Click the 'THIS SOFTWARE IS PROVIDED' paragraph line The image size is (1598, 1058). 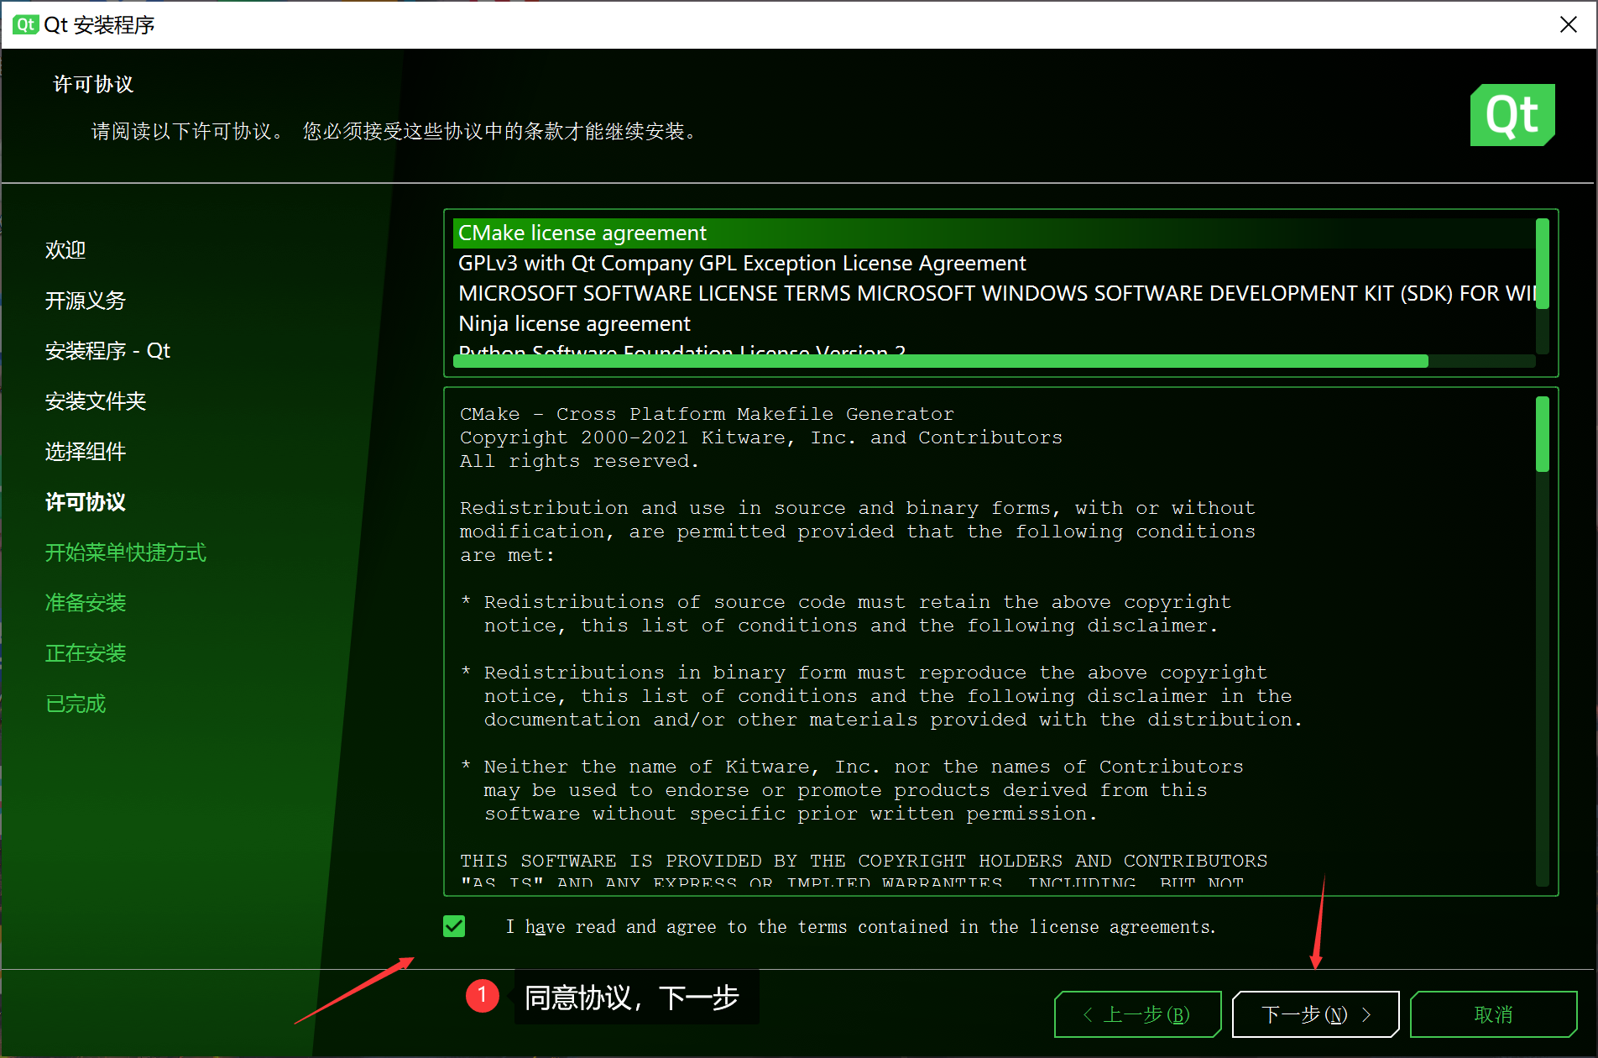click(x=864, y=861)
